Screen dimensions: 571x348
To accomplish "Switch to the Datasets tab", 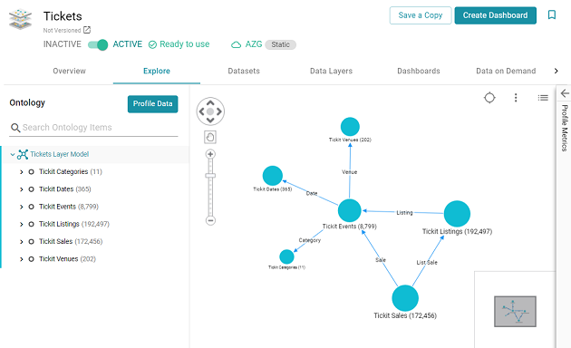I will 244,71.
